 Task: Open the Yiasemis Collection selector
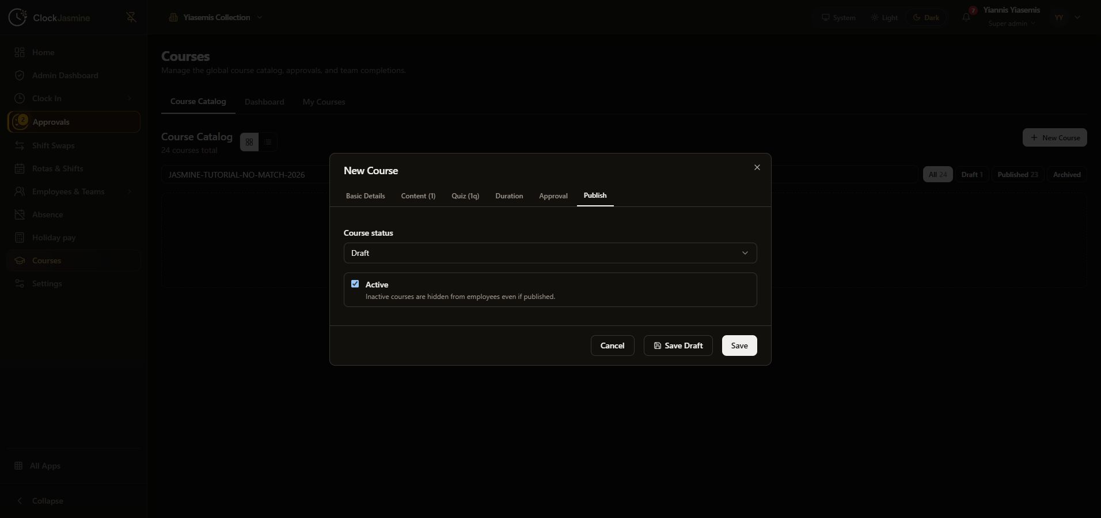216,17
